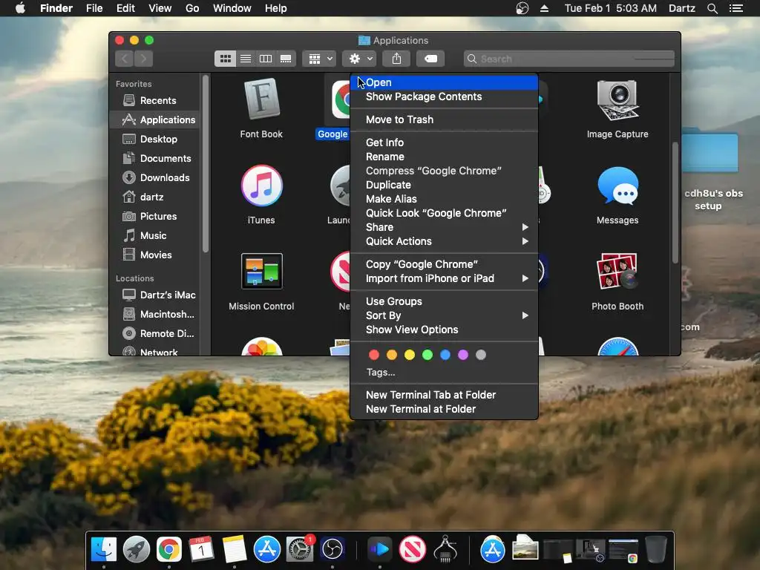Switch Finder to column view
Screen dimensions: 760x570
266,59
